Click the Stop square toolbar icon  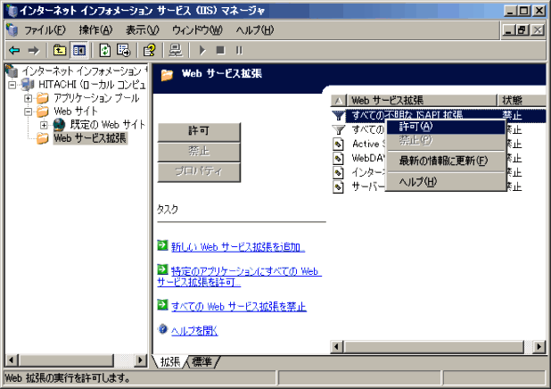coord(220,51)
